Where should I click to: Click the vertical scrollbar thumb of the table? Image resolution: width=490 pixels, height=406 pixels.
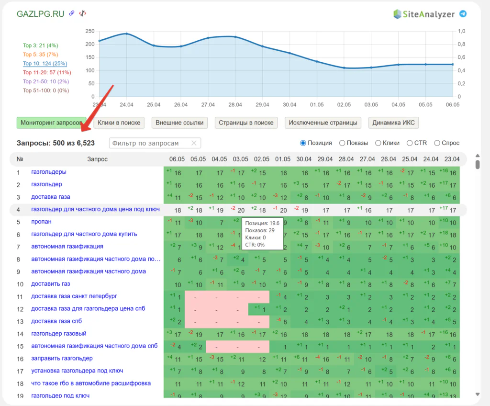(x=478, y=165)
